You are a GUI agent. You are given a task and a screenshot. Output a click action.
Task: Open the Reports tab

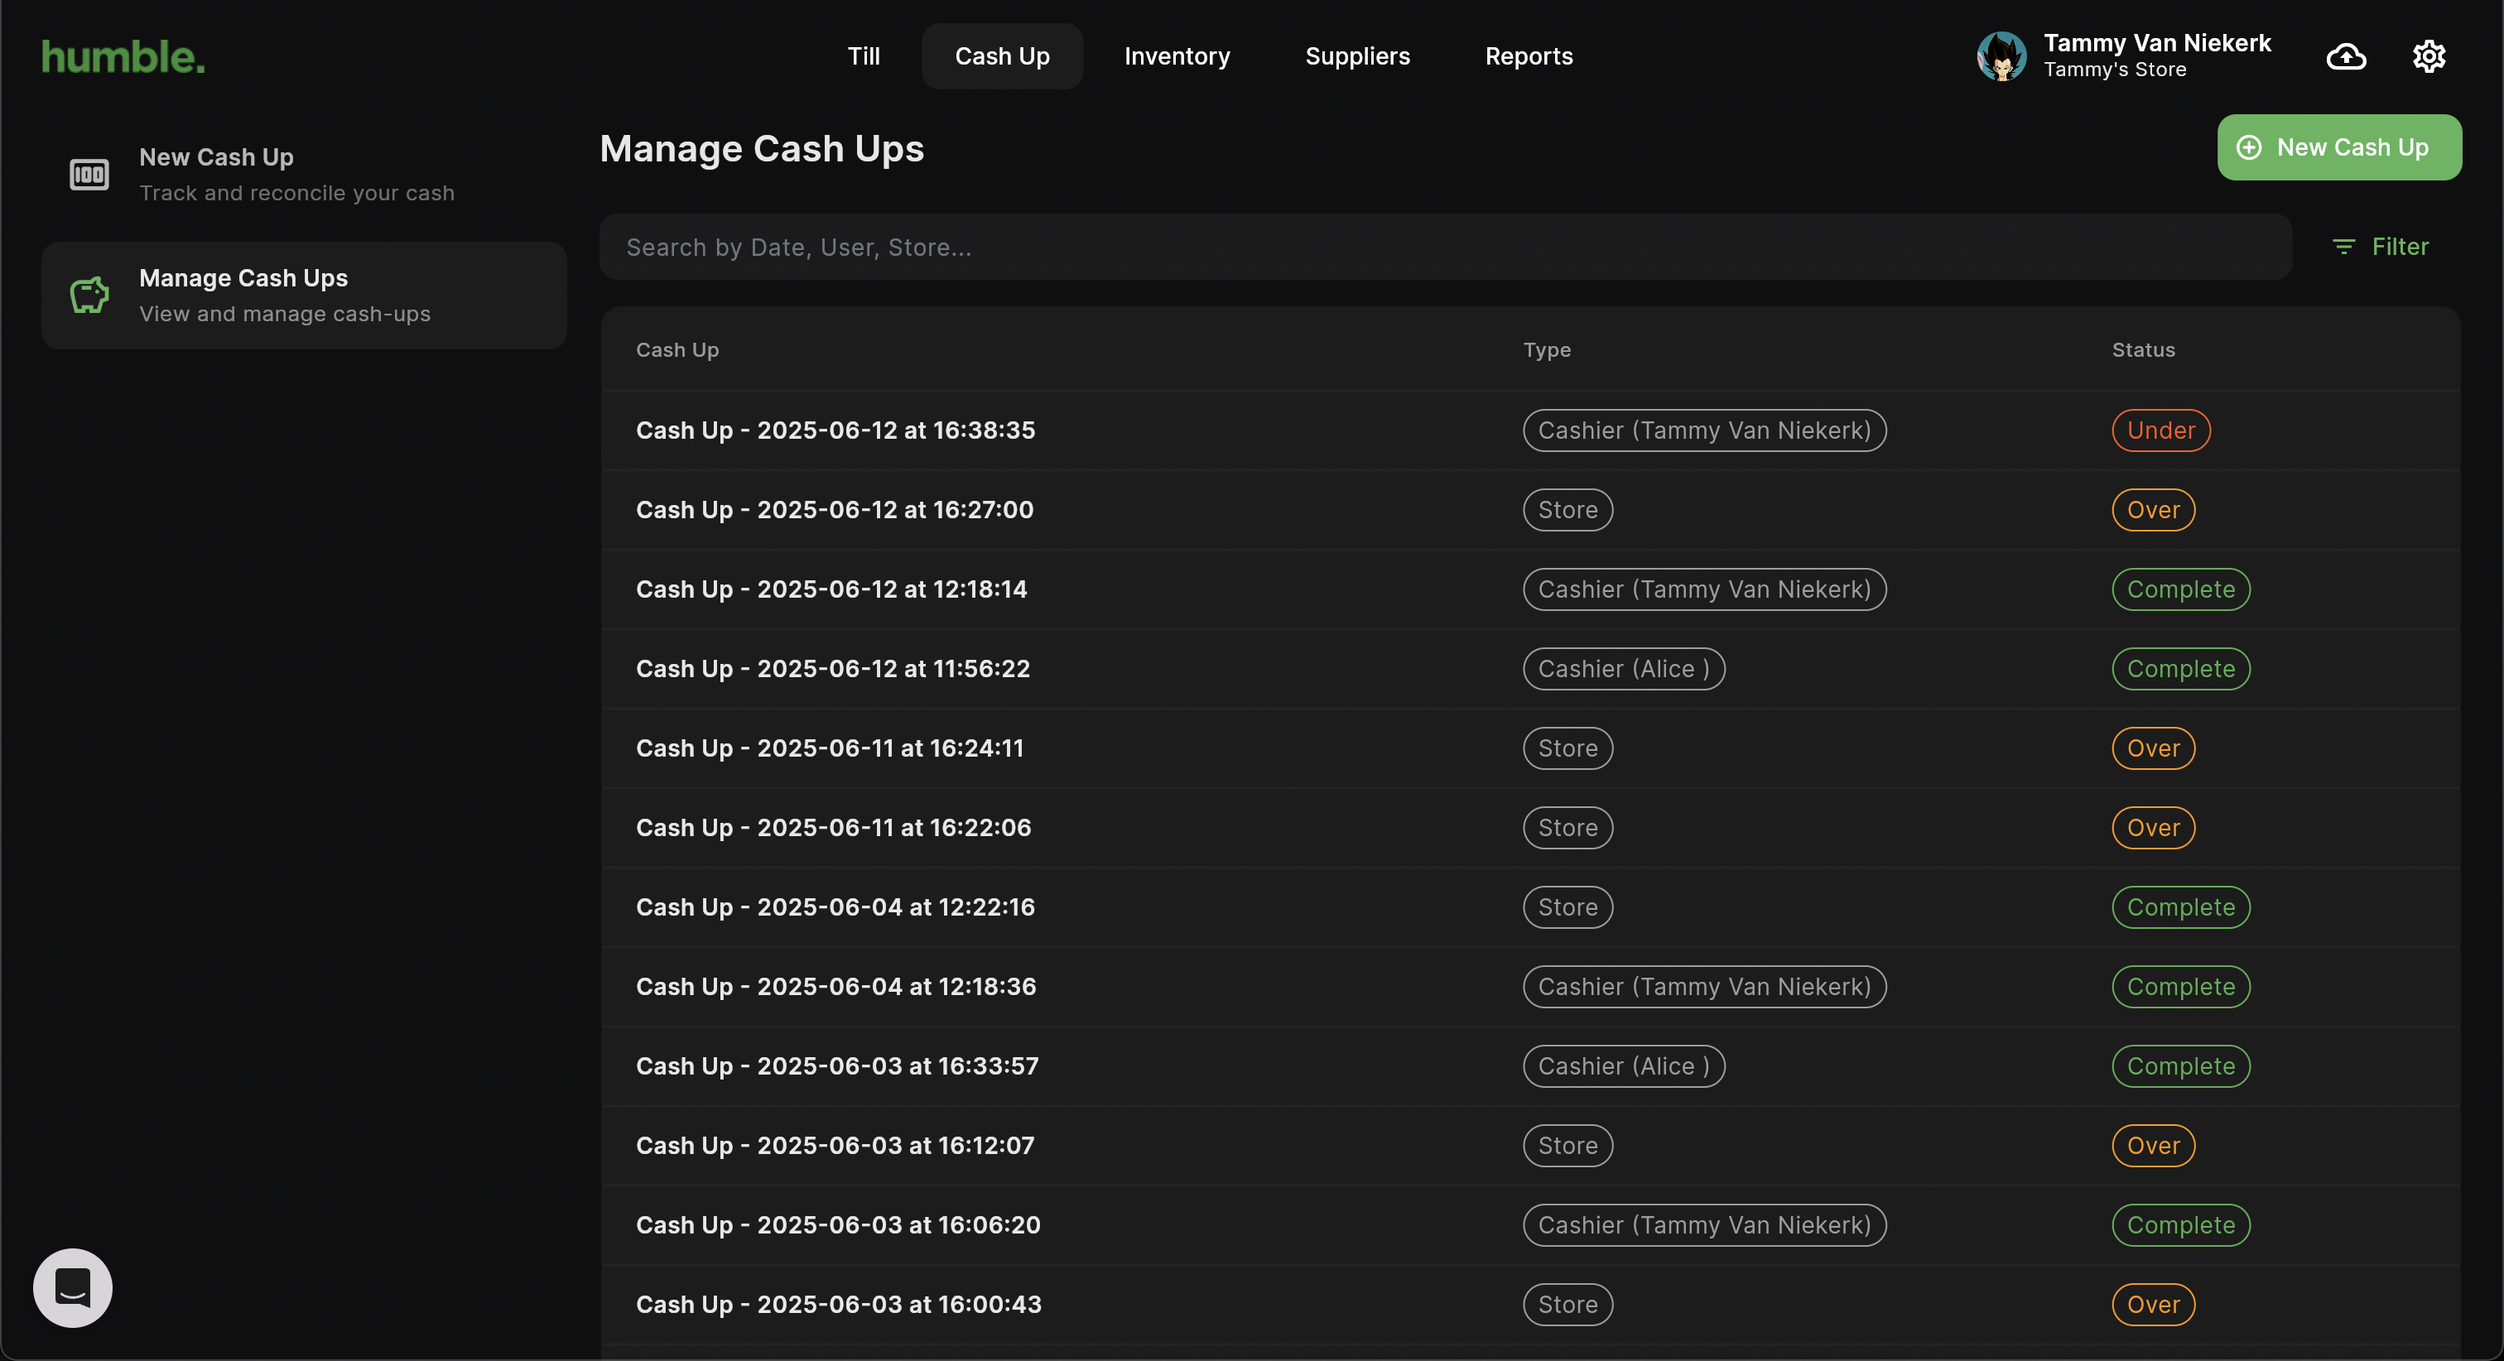pyautogui.click(x=1528, y=56)
